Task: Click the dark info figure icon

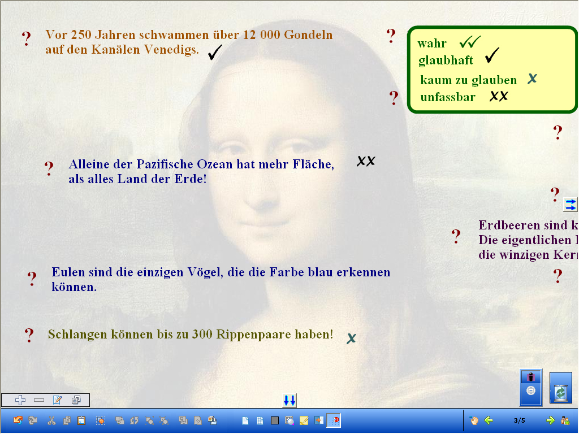Action: tap(531, 377)
